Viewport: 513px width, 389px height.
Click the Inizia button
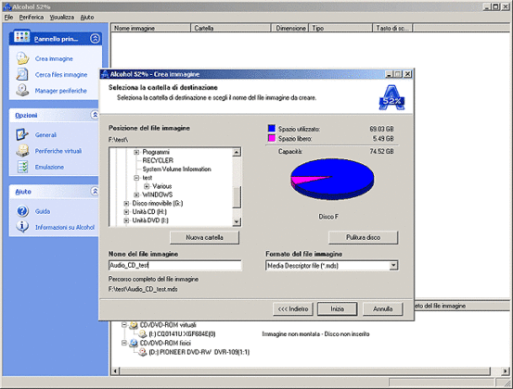coord(337,308)
